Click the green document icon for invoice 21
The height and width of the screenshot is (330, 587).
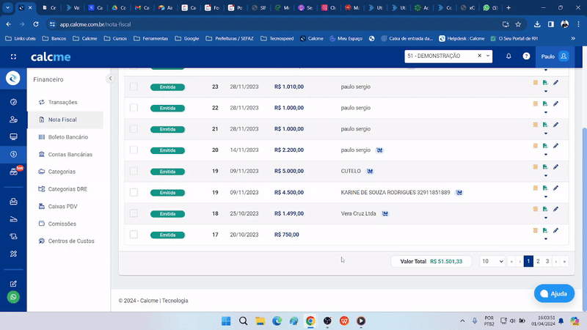point(545,125)
